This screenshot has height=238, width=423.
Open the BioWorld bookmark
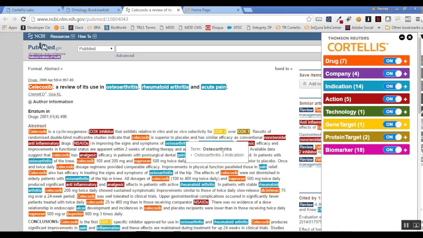(115, 28)
